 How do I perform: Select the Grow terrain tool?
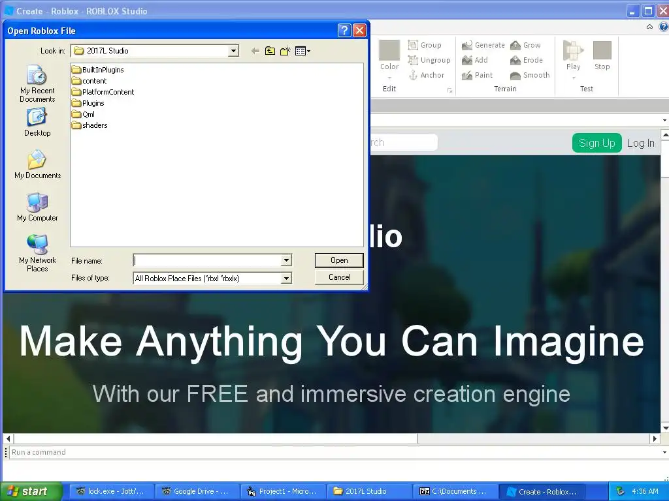point(526,45)
